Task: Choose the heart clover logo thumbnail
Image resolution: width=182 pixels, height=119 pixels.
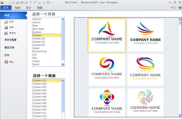Action: (x=107, y=102)
